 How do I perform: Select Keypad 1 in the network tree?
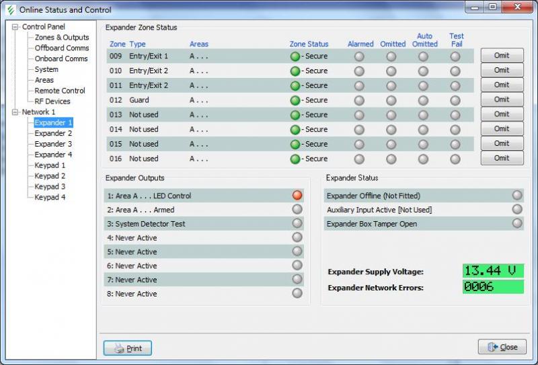50,165
